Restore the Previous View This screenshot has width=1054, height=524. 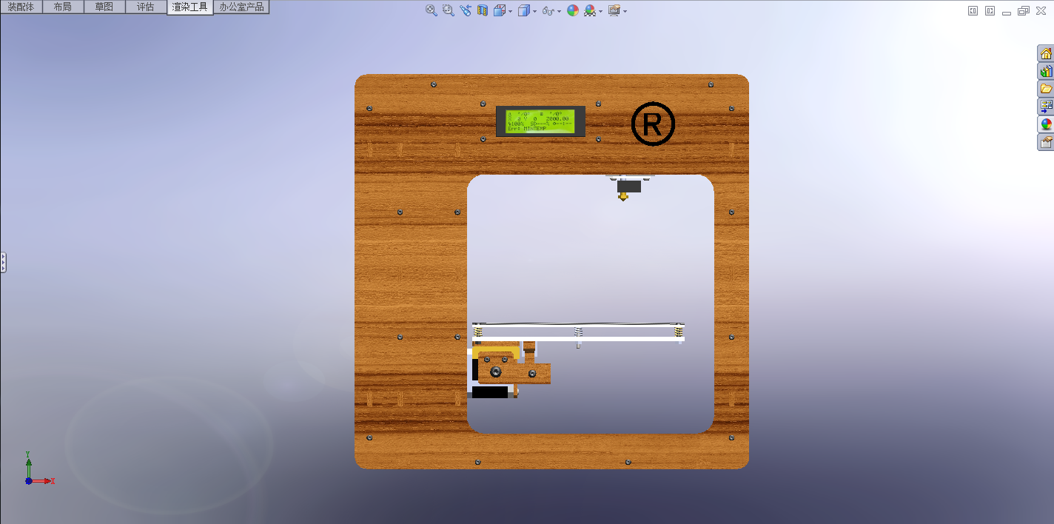[465, 10]
